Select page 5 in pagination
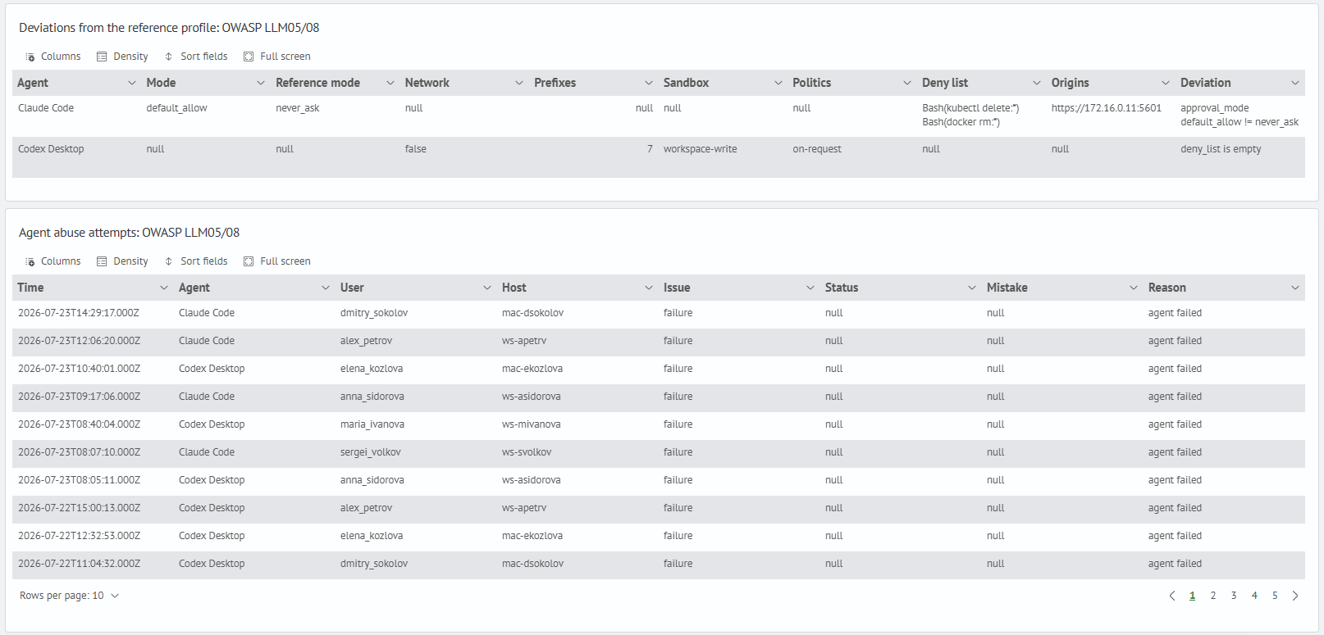This screenshot has height=635, width=1324. click(x=1275, y=596)
